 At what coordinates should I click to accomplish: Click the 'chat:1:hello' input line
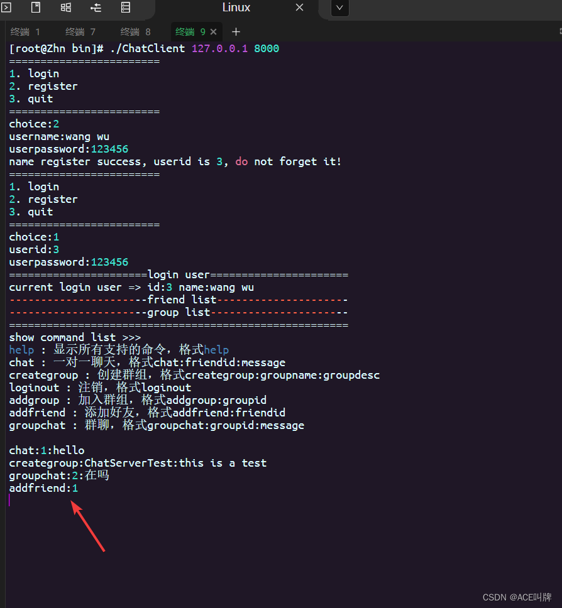point(47,450)
